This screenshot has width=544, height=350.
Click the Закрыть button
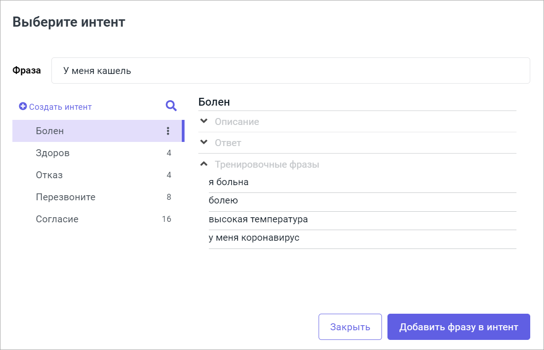(x=350, y=327)
